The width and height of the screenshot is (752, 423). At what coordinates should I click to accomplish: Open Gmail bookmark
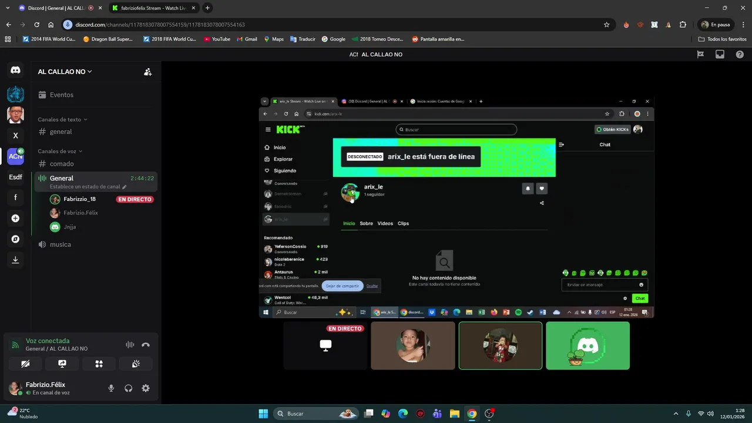pos(247,39)
